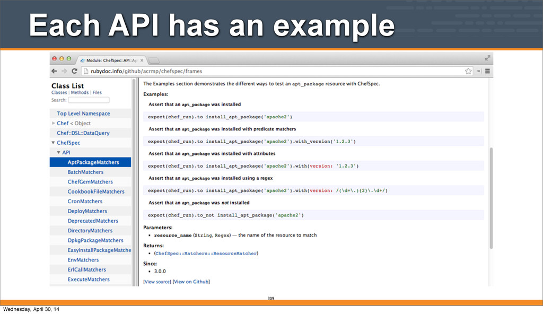Open the extensions overflow chevron
This screenshot has height=314, width=543.
(479, 71)
